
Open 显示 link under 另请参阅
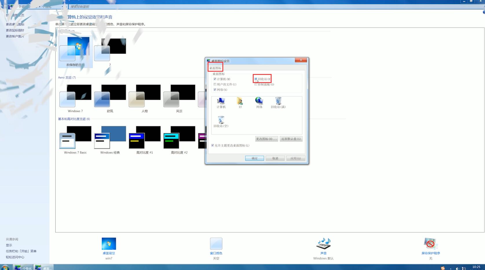click(9, 245)
